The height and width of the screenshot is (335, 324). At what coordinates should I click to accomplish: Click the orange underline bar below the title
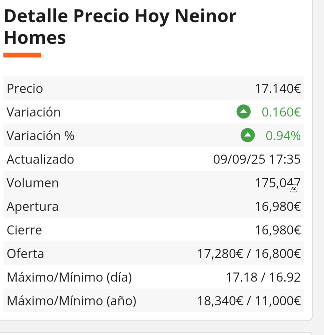22,55
